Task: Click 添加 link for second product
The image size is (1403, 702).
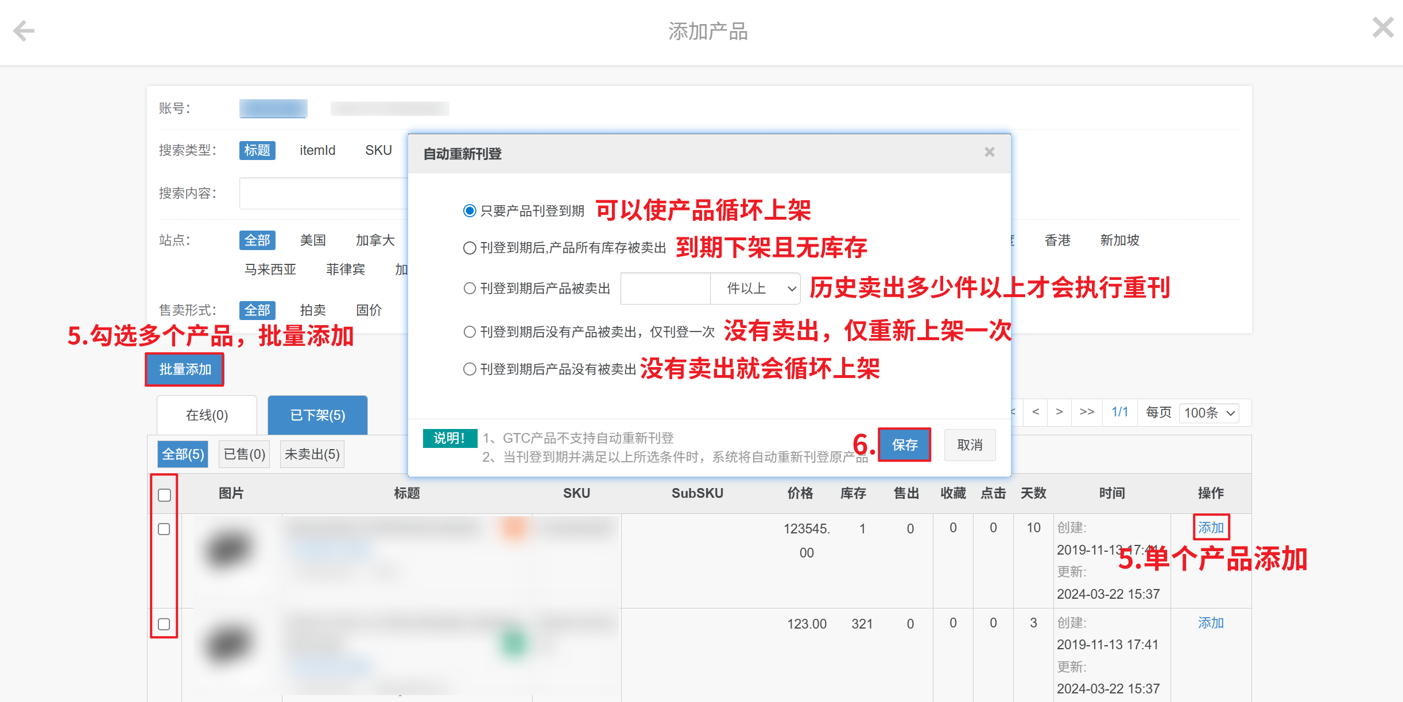Action: point(1211,623)
